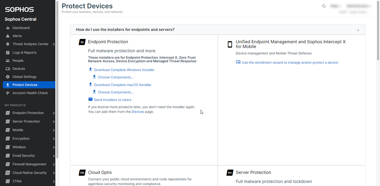The width and height of the screenshot is (380, 186).
Task: Open Account Health Check page
Action: (x=29, y=93)
